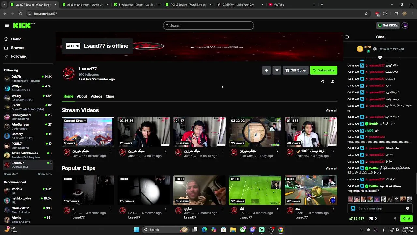Reload the page

(x=20, y=14)
